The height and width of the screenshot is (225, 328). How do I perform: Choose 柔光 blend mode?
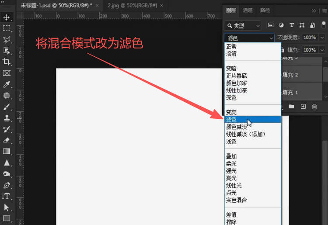click(x=253, y=163)
